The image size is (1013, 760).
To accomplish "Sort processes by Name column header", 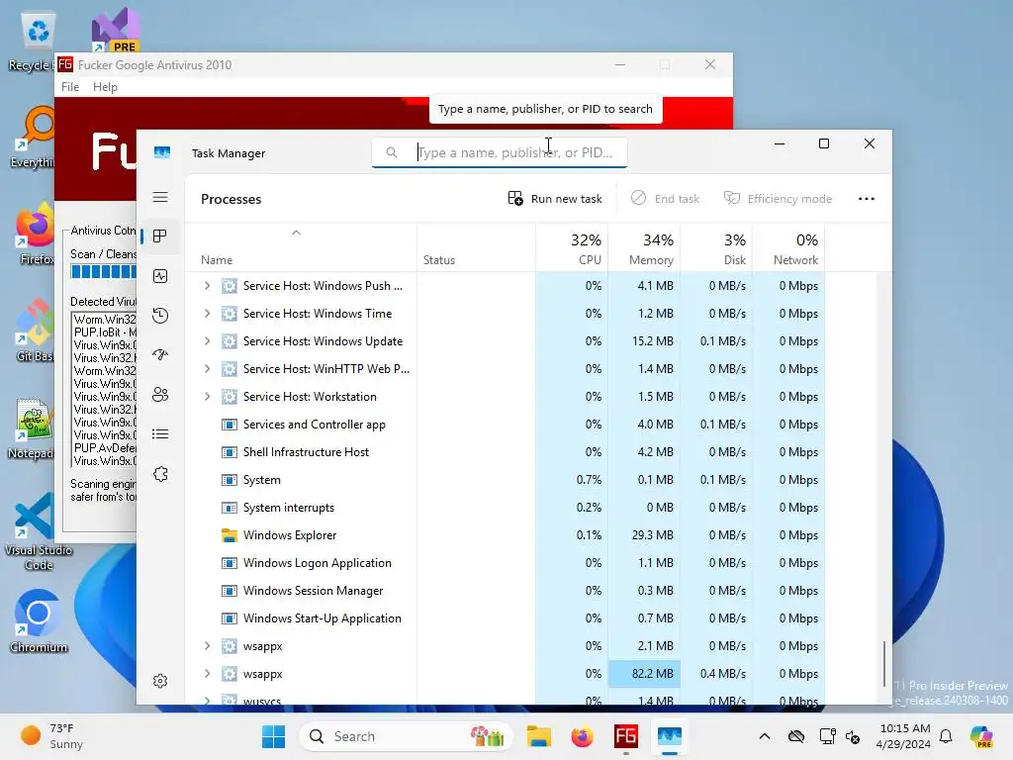I will [x=301, y=247].
